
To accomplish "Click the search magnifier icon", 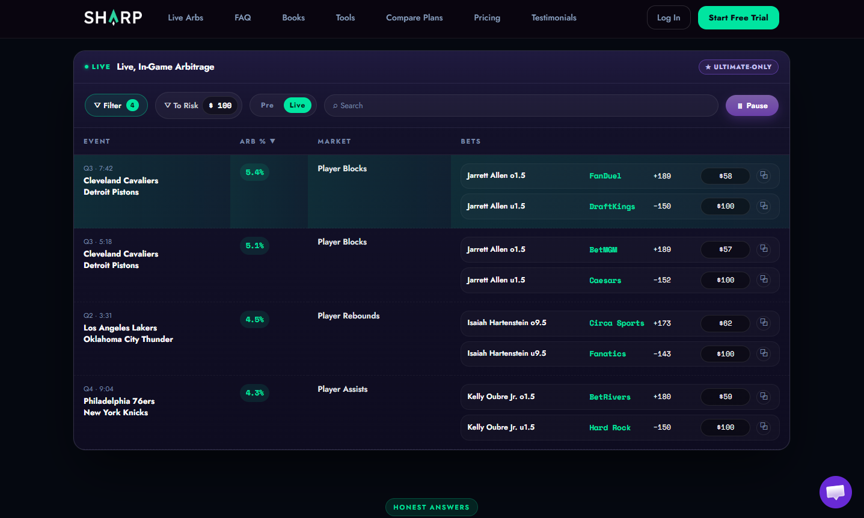I will [335, 106].
